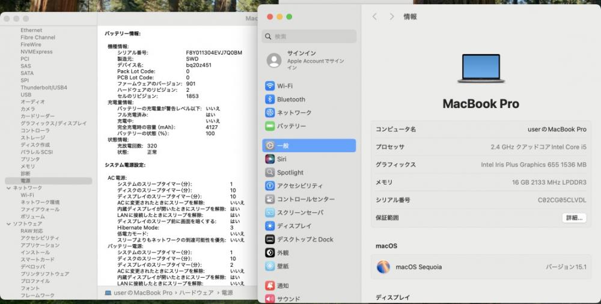Click the MacBook Pro laptop image

point(481,68)
